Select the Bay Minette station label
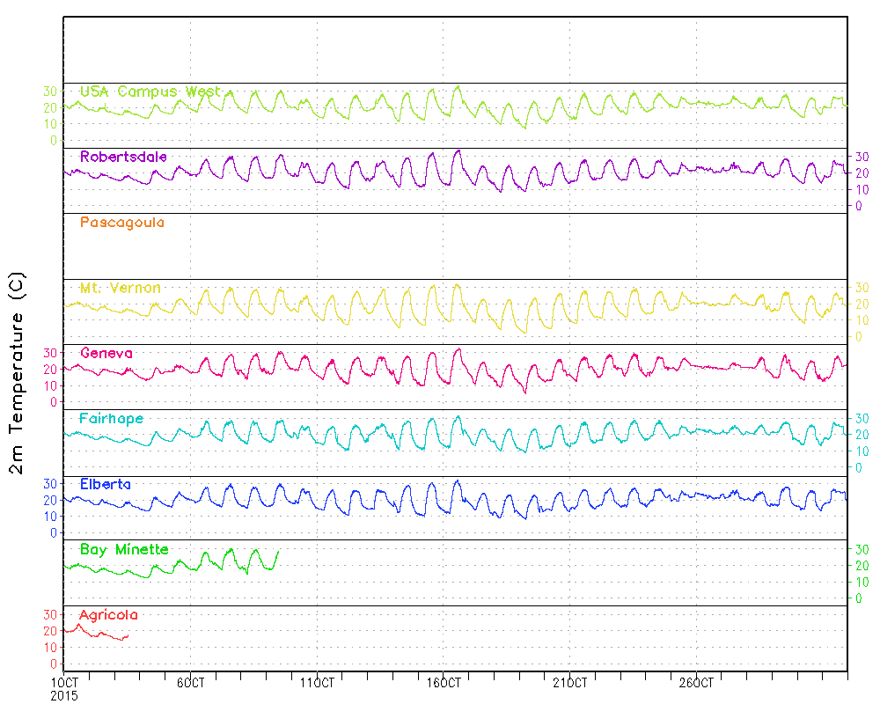Image resolution: width=880 pixels, height=704 pixels. tap(124, 549)
